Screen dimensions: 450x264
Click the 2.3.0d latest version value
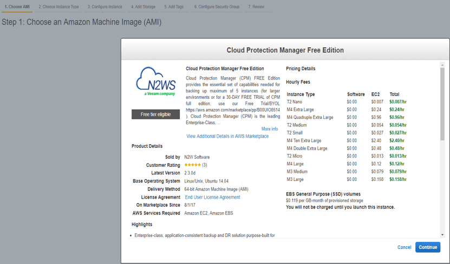[190, 173]
